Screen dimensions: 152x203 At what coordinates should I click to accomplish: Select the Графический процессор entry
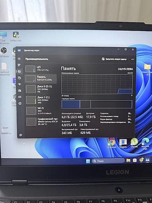pyautogui.click(x=42, y=121)
